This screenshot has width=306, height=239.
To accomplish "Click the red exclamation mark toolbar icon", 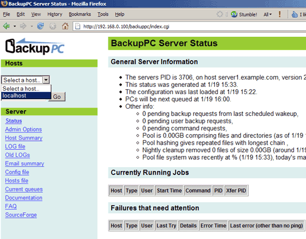I will pos(280,14).
